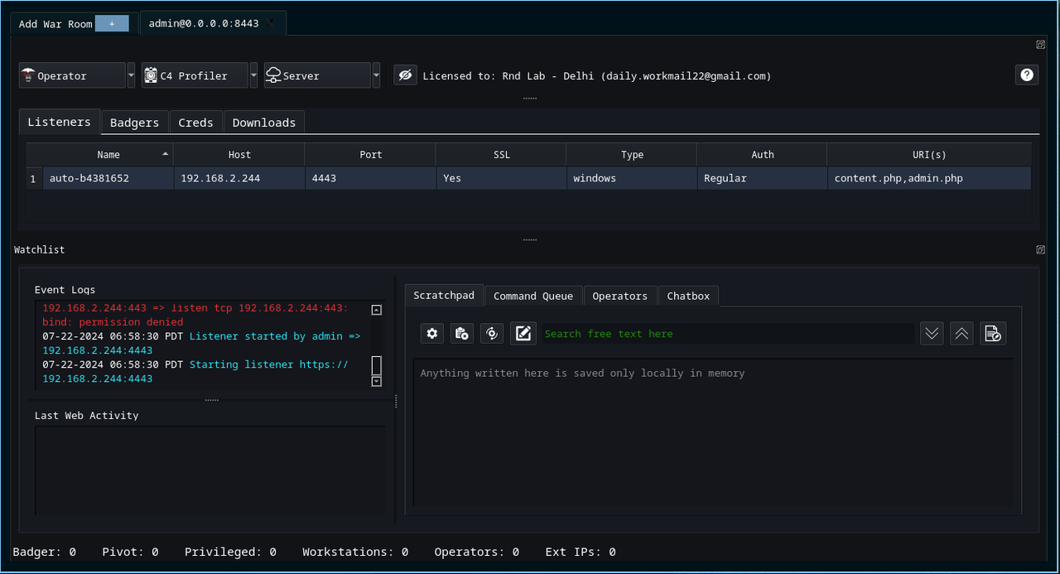
Task: Select the Add War Room tab
Action: click(55, 24)
